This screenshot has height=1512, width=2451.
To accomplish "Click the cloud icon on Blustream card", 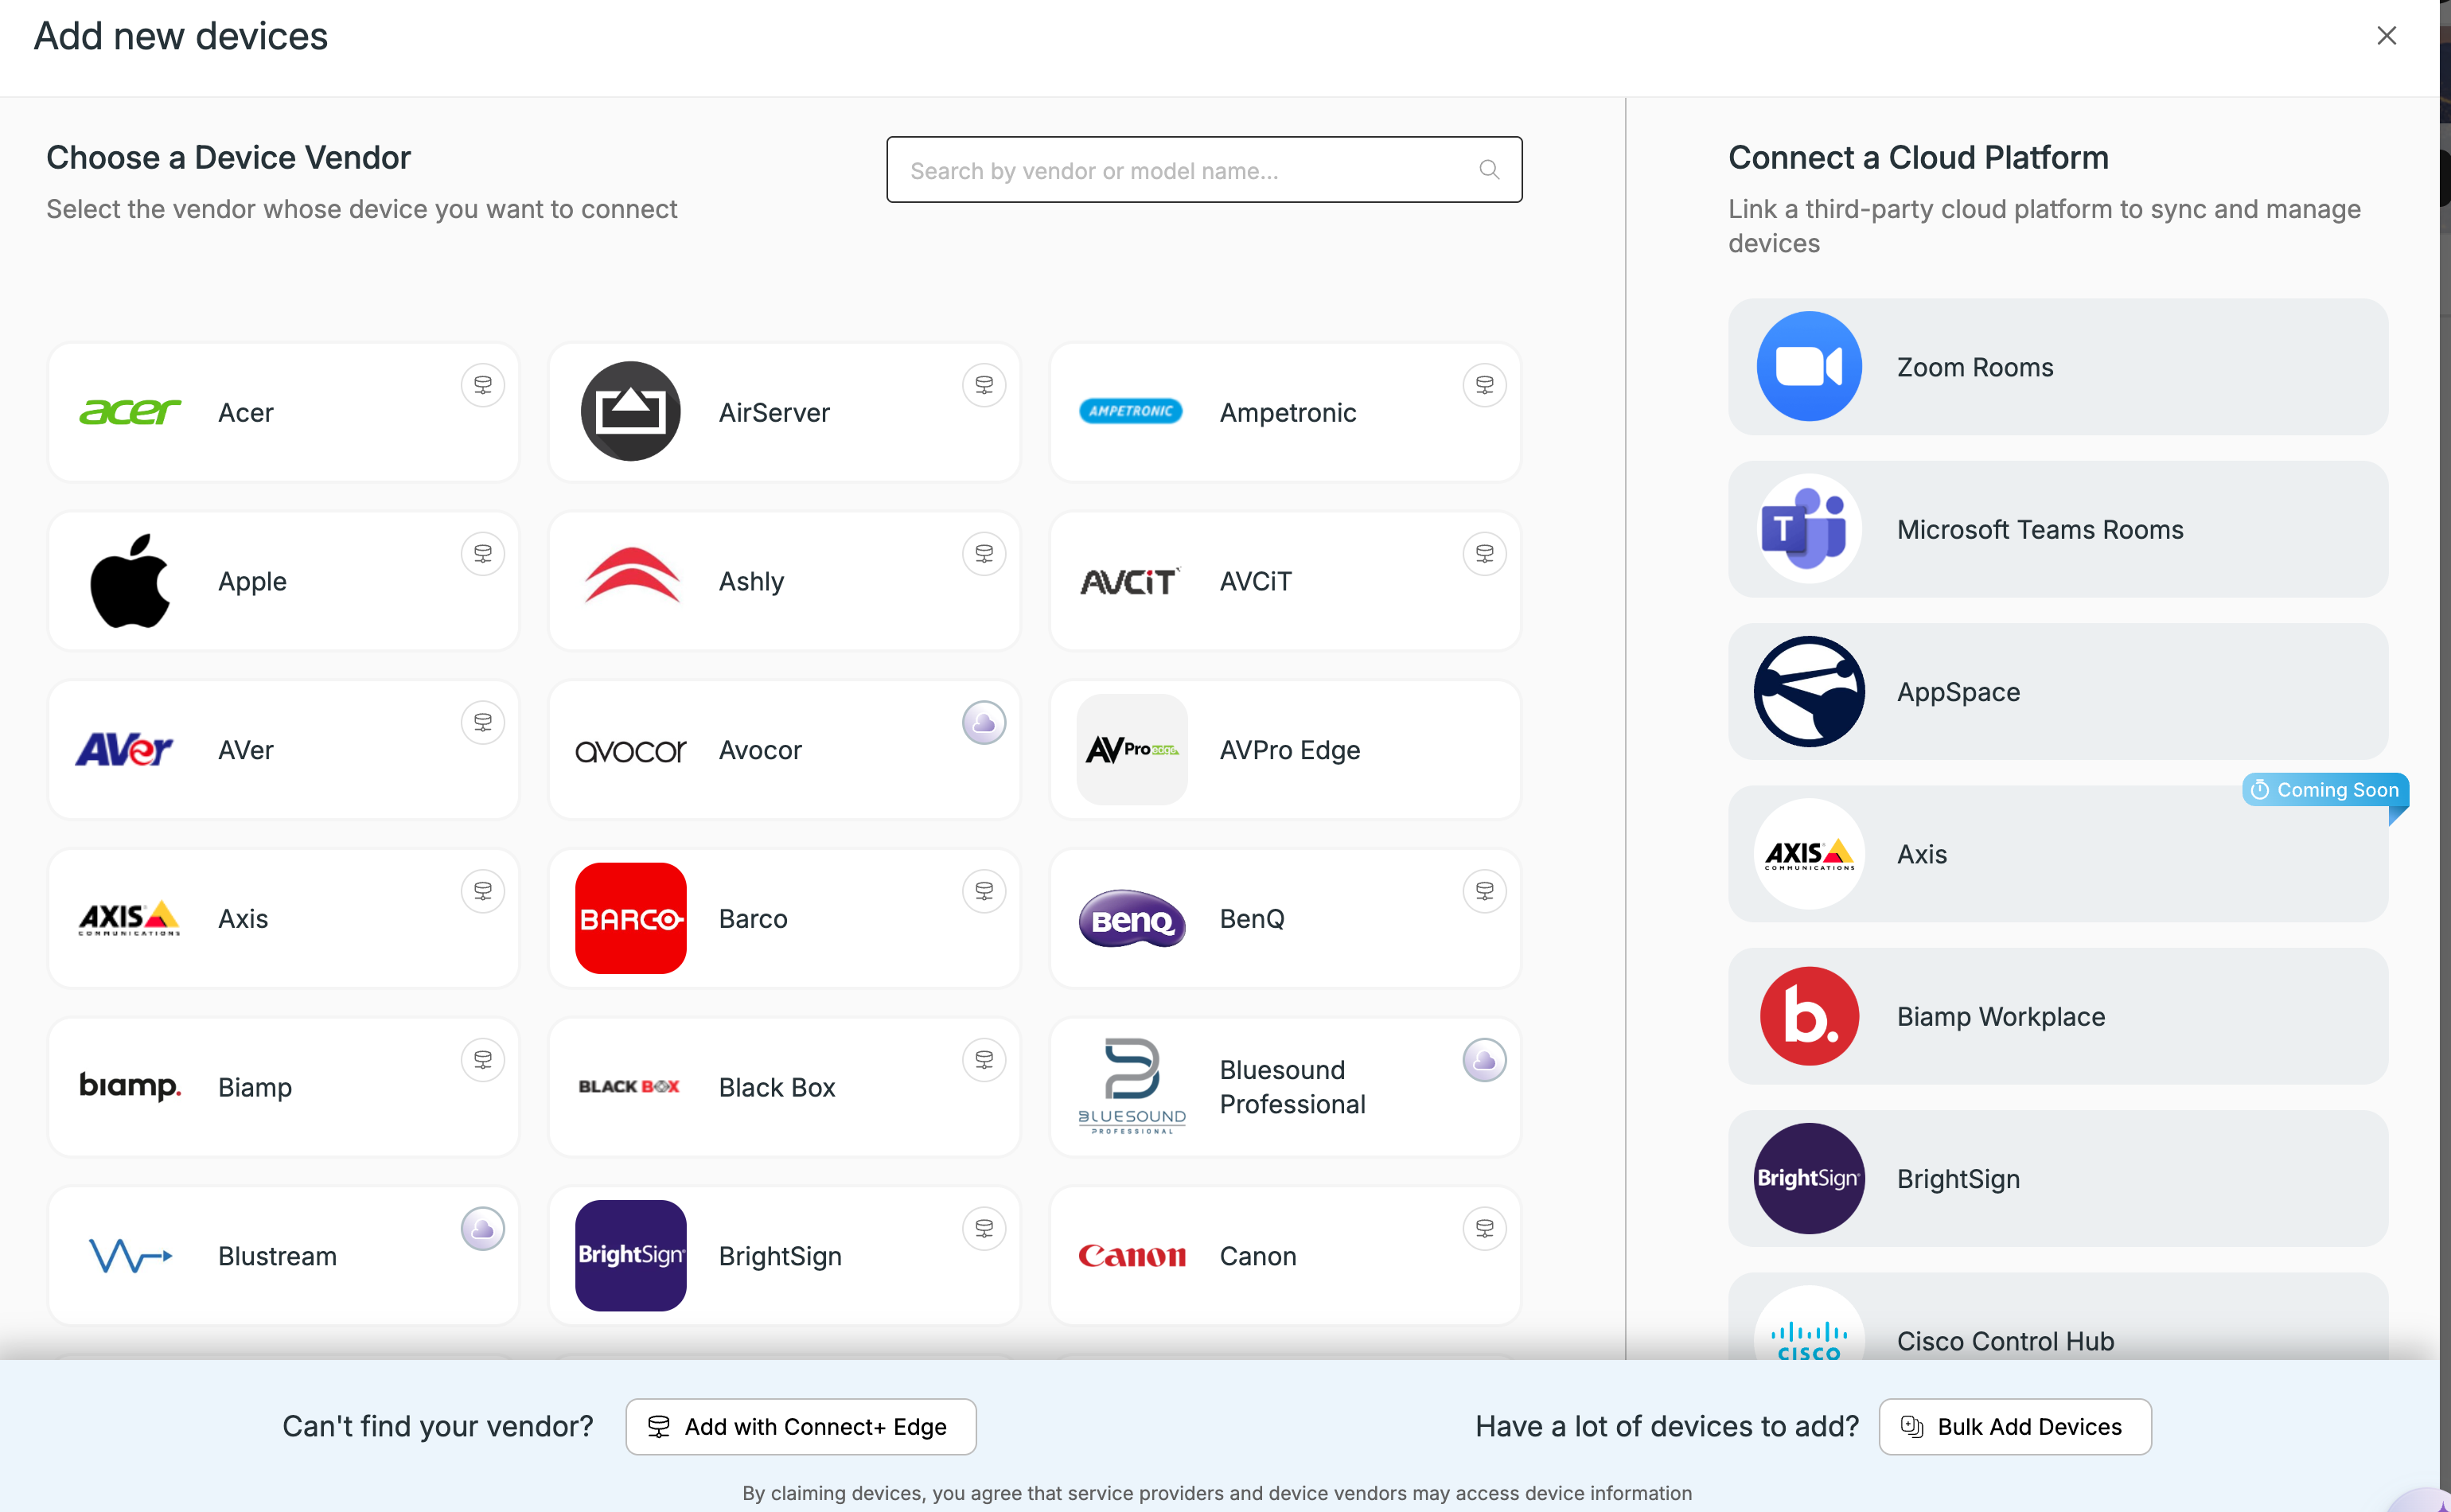I will click(483, 1230).
